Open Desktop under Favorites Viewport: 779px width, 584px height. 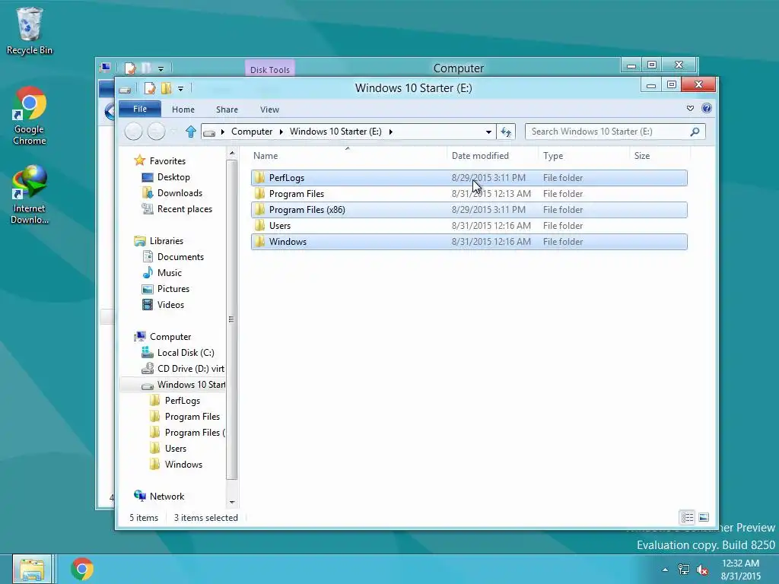[173, 176]
